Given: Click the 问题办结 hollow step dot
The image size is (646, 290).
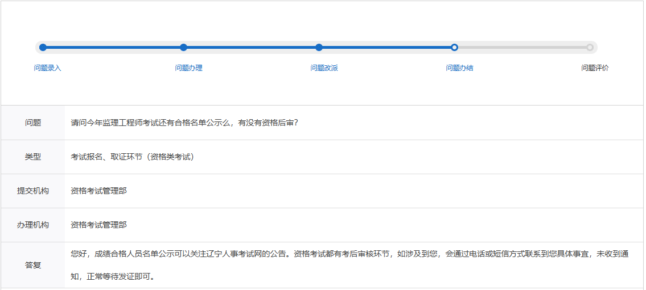Looking at the screenshot, I should tap(454, 47).
